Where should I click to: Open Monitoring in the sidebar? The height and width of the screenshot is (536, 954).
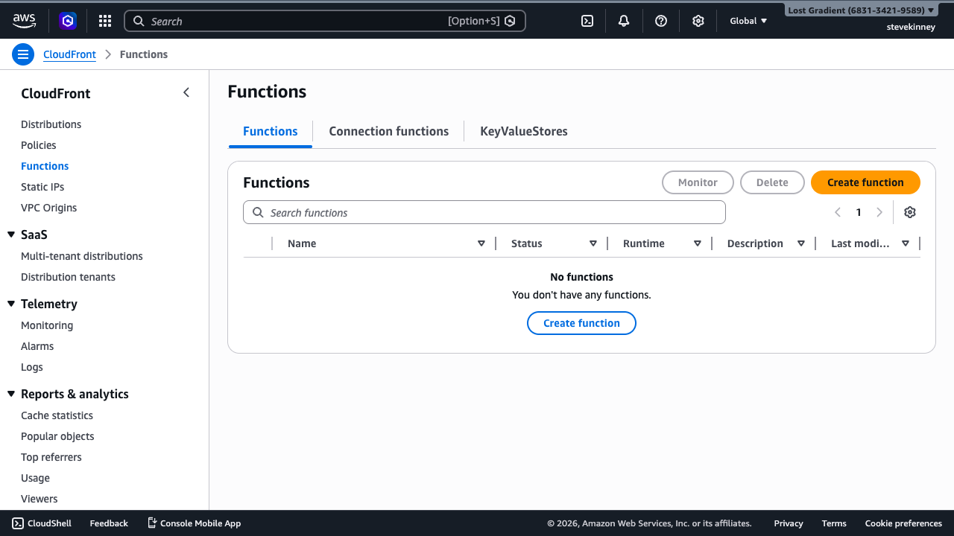[x=47, y=325]
